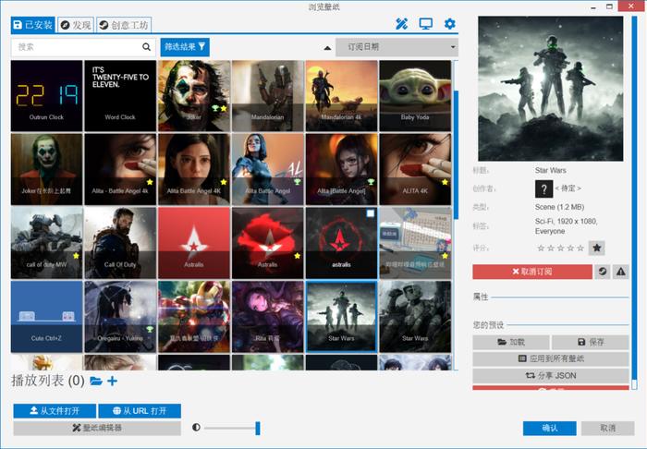Switch to the 发现 tab
This screenshot has width=647, height=449.
coord(76,25)
